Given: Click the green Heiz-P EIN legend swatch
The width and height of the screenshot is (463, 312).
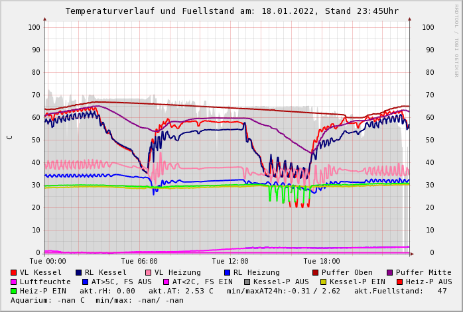Looking at the screenshot, I should pyautogui.click(x=13, y=291).
